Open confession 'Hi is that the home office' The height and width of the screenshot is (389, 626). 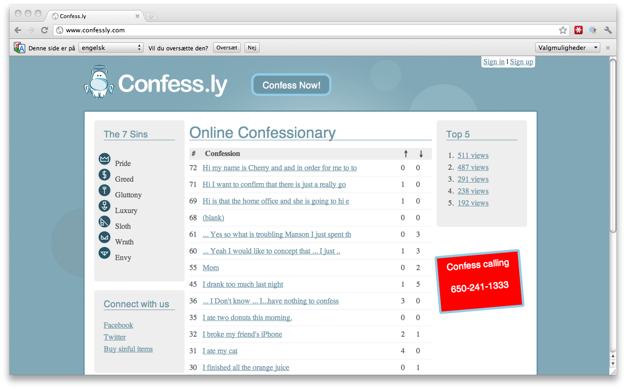coord(276,201)
